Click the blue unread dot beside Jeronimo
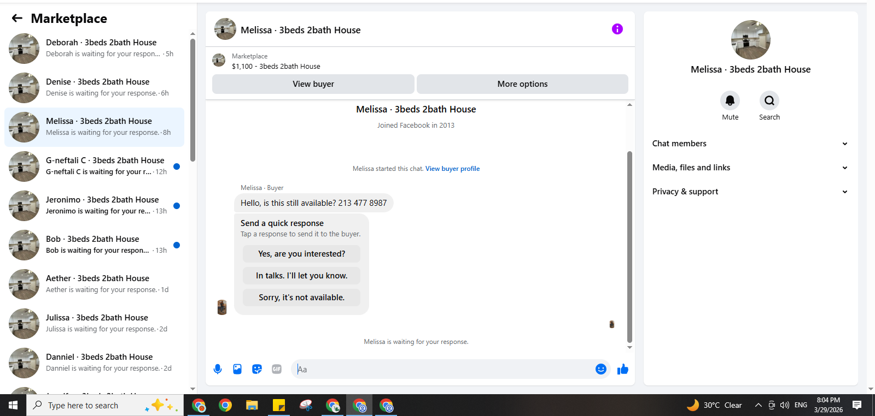Screen dimensions: 875x416 [177, 206]
